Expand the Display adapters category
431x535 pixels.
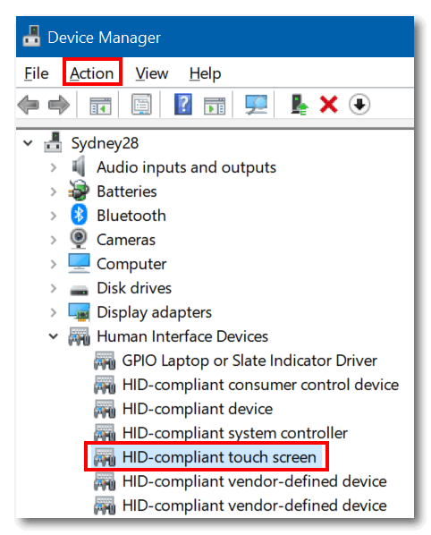[53, 312]
